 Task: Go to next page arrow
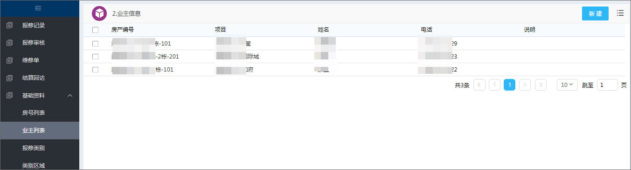pos(525,85)
